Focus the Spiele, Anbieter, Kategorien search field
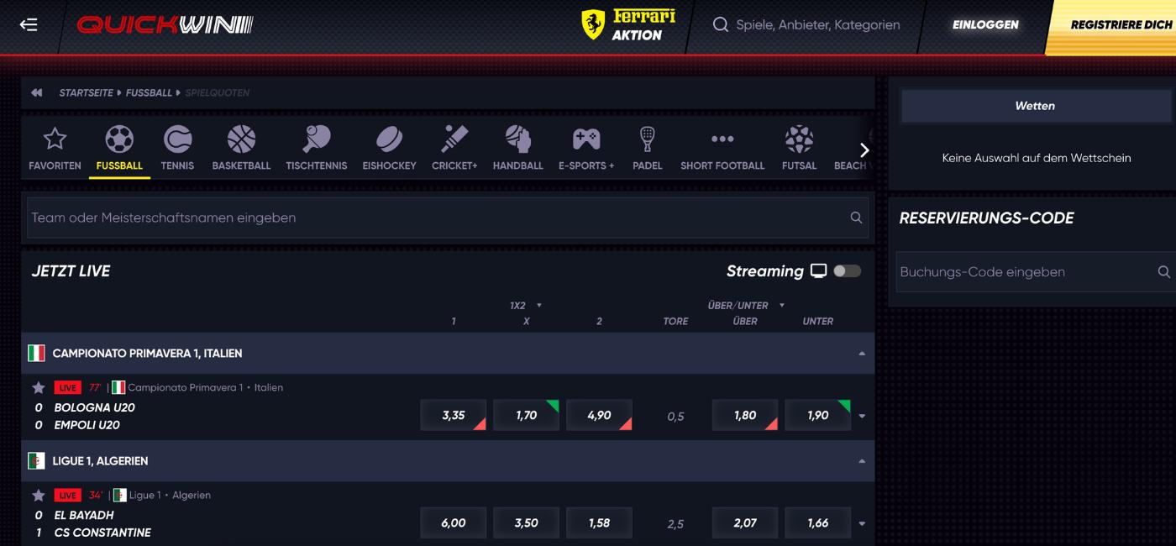This screenshot has width=1176, height=546. 817,25
